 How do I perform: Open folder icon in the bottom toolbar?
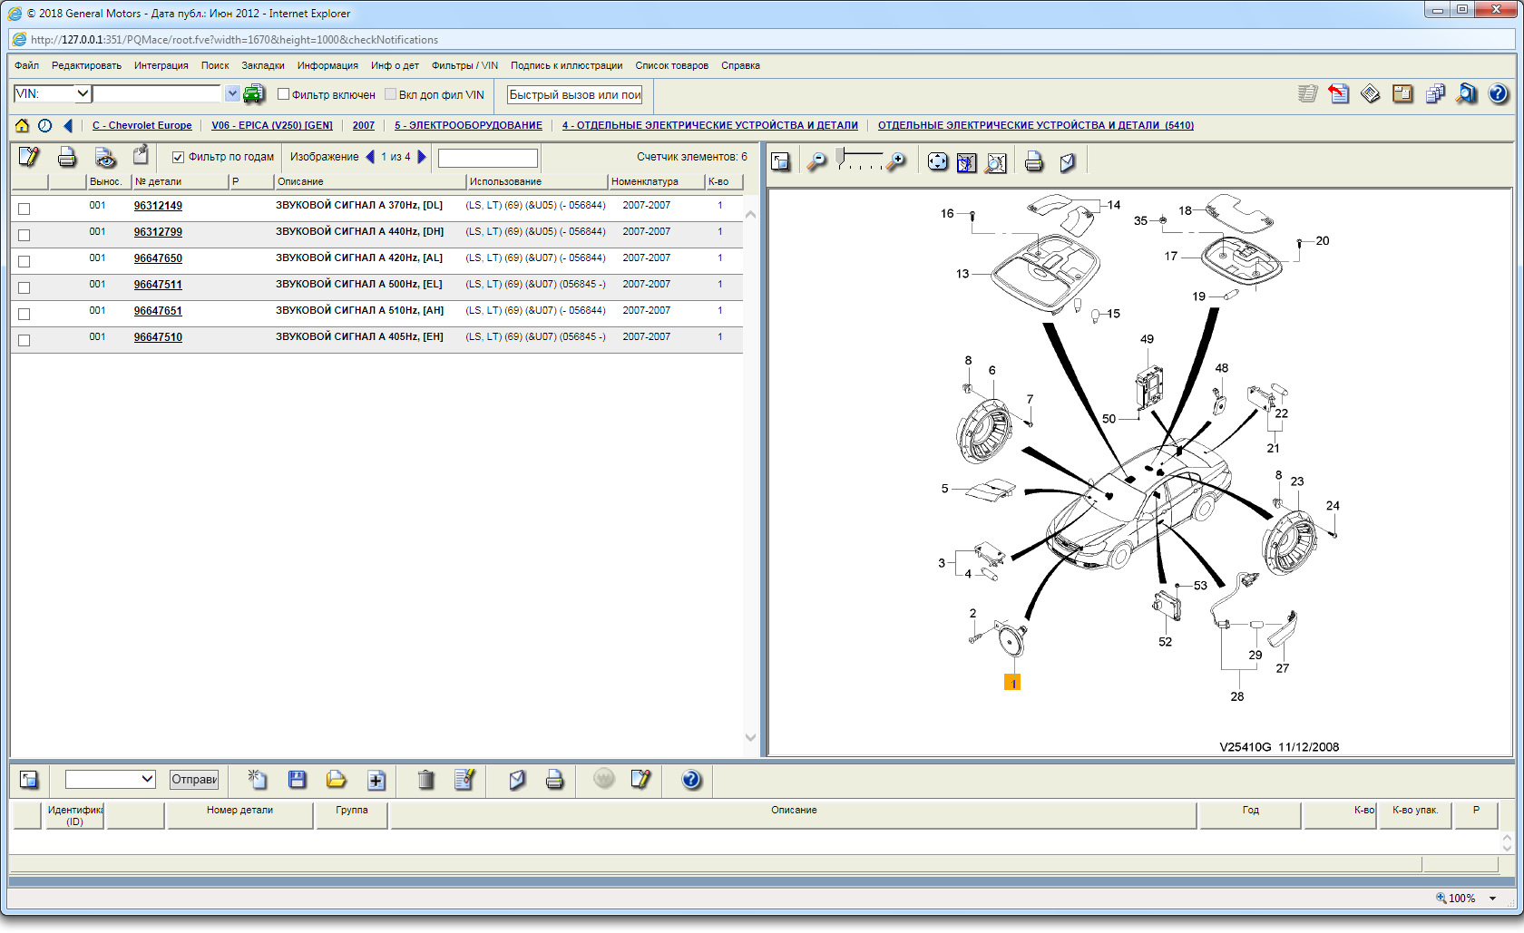(x=337, y=779)
